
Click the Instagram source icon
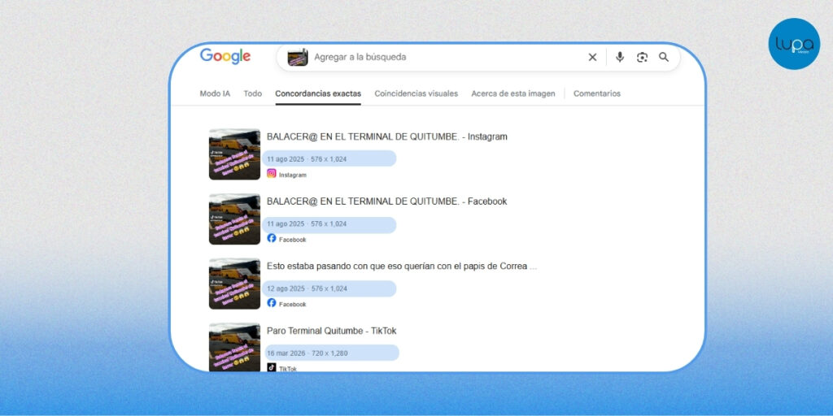pyautogui.click(x=272, y=173)
